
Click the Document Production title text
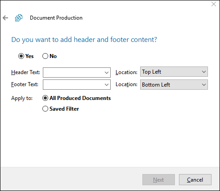(56, 18)
